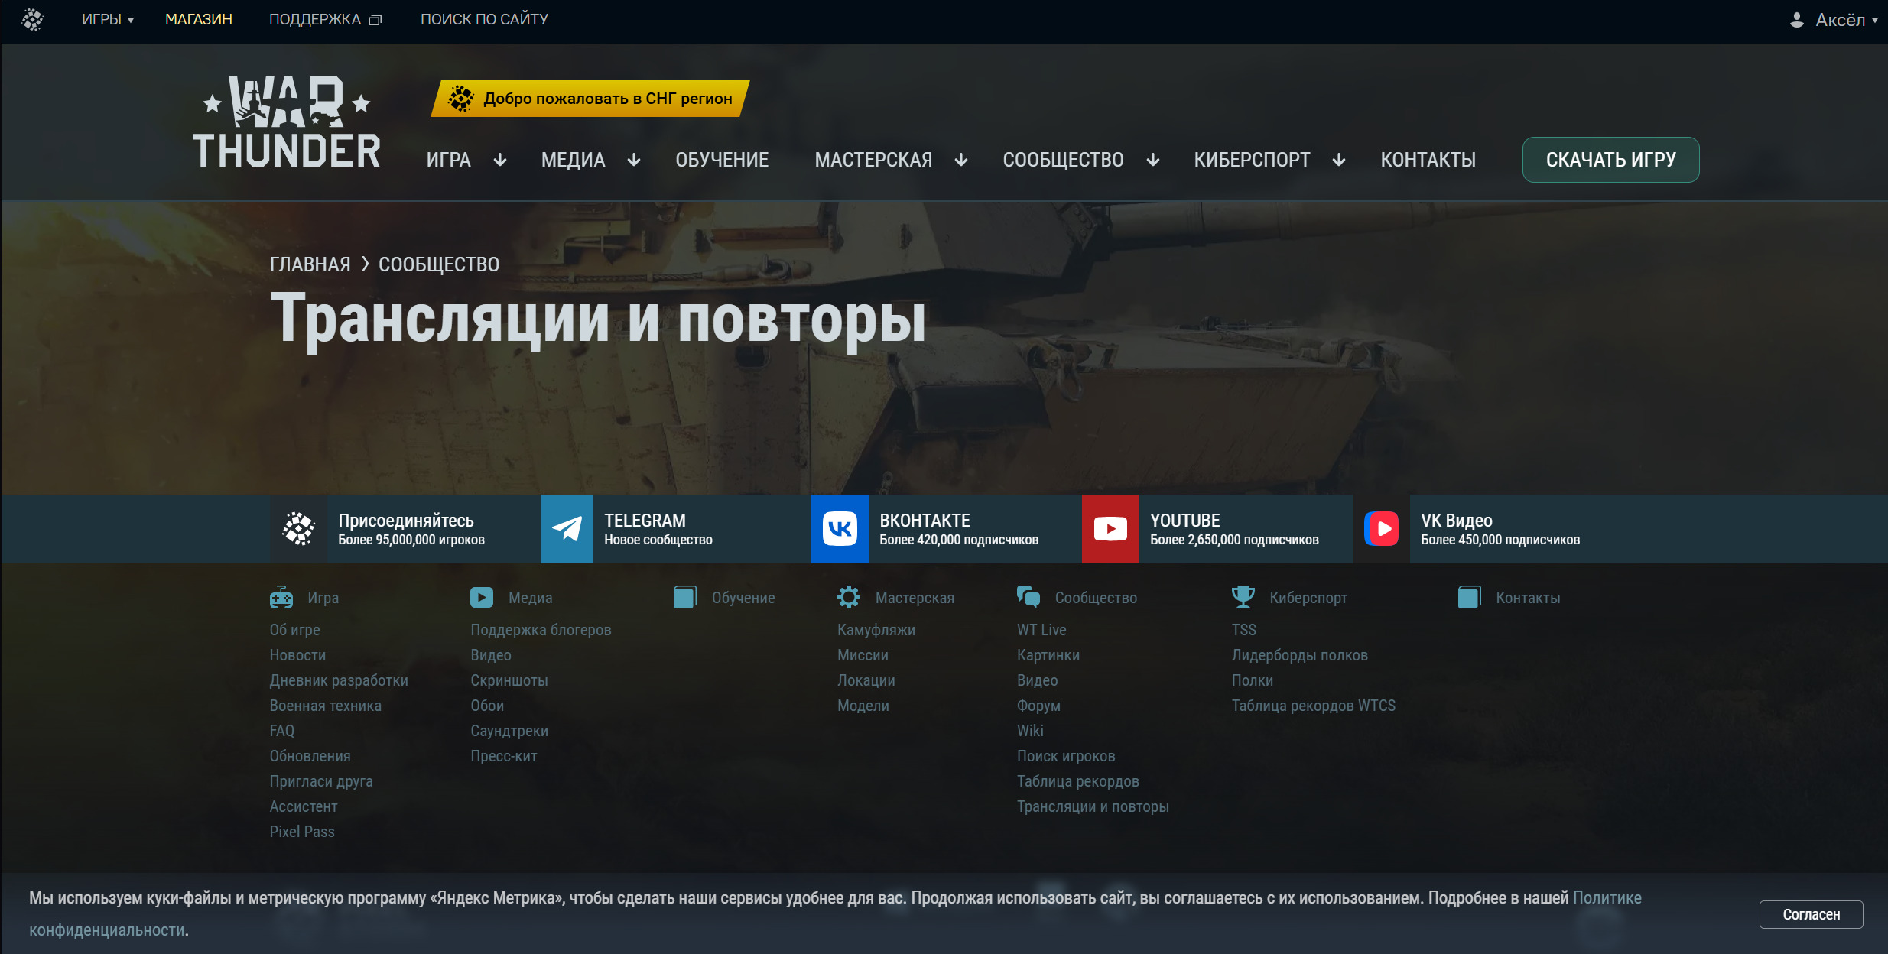
Task: Open the Об игре footer link
Action: click(x=295, y=630)
